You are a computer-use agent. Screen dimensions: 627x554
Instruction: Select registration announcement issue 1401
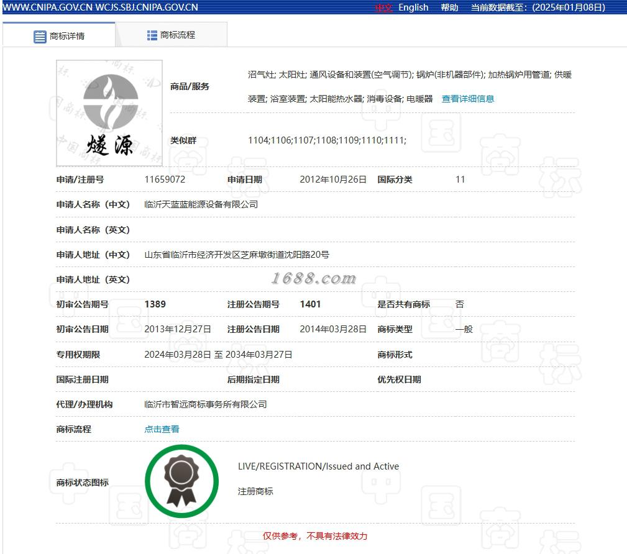[x=310, y=304]
